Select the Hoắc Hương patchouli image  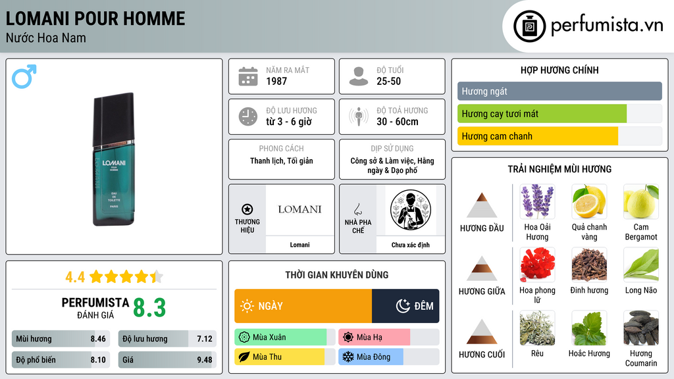tap(589, 328)
